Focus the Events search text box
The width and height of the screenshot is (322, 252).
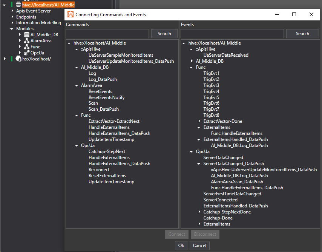(x=232, y=34)
